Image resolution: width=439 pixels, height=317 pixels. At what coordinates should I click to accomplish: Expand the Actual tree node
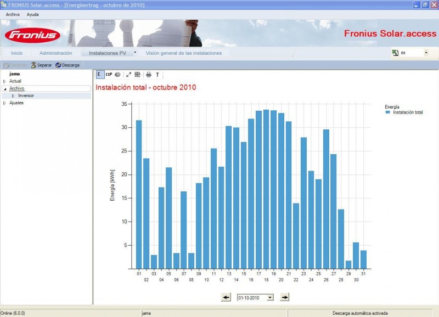pyautogui.click(x=4, y=81)
